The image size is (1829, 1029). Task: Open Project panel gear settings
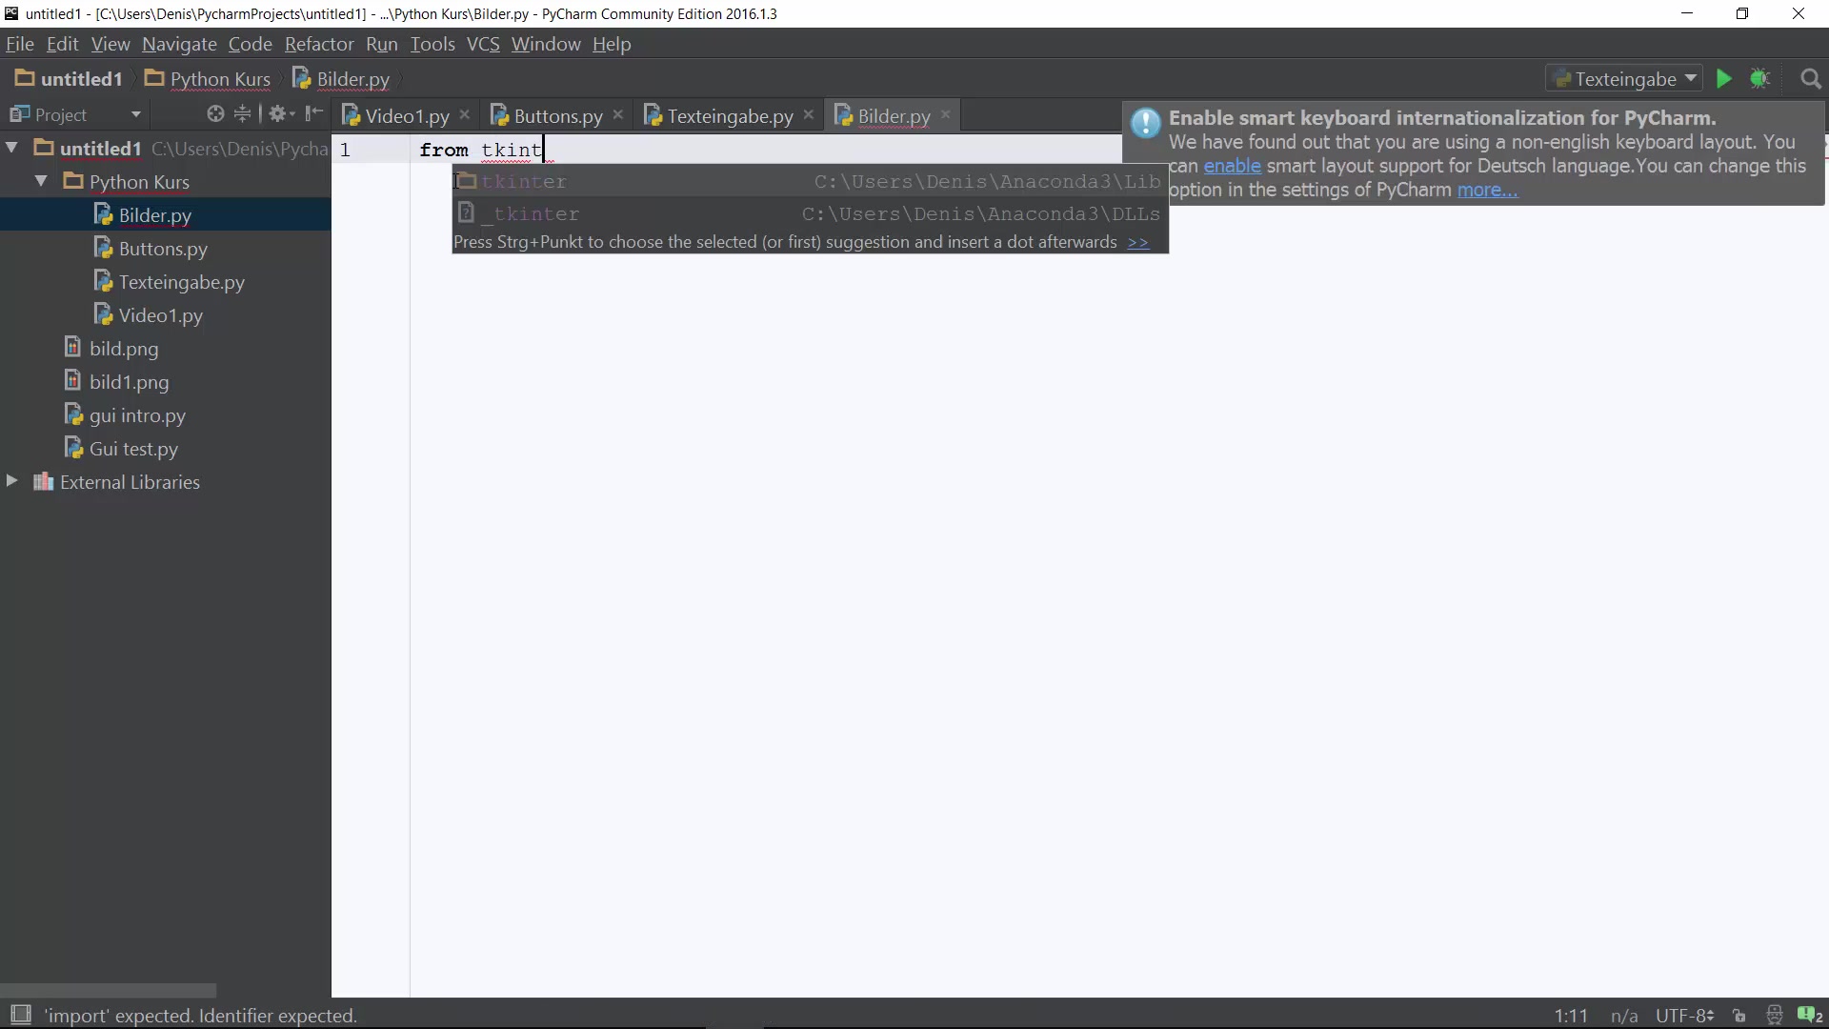coord(278,114)
